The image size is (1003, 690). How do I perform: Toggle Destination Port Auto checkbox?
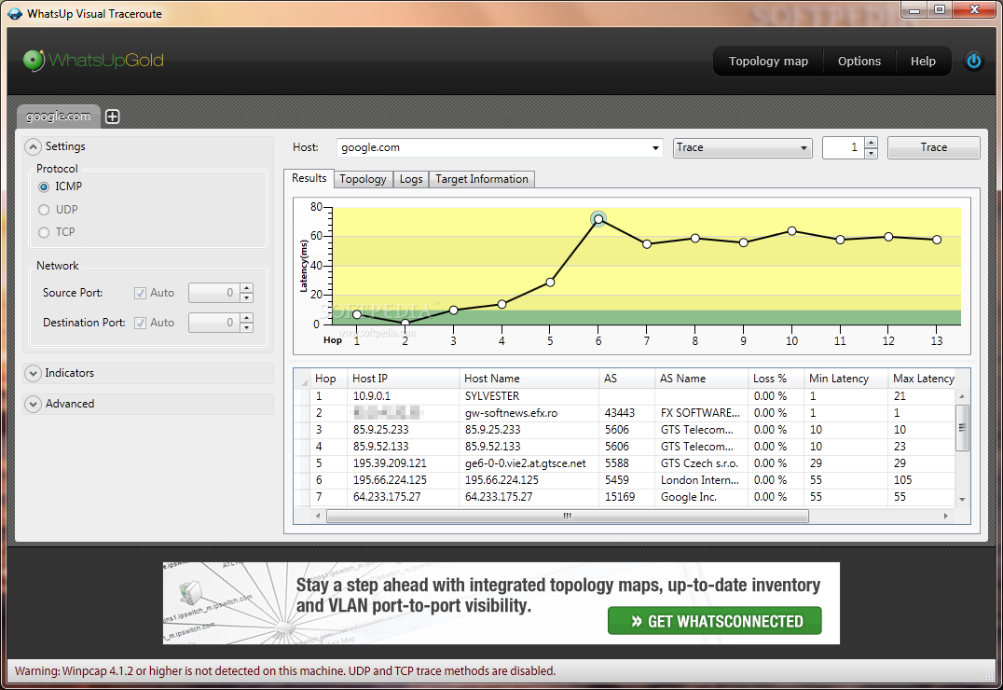[x=140, y=324]
